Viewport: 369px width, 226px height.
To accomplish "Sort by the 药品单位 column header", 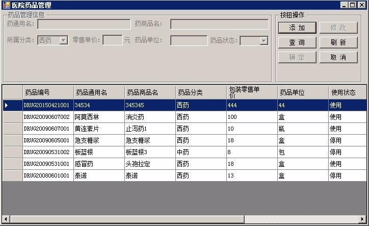I will point(303,92).
